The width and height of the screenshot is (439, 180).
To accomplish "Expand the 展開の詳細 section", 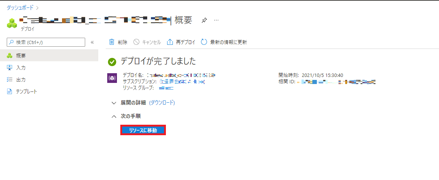I will pos(113,103).
